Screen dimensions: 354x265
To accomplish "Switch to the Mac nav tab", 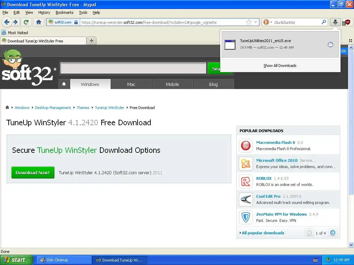I will 131,84.
